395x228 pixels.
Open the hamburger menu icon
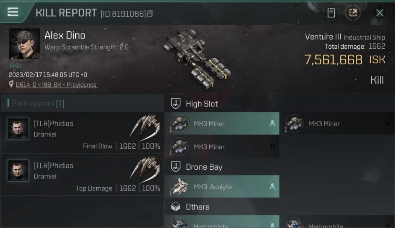tap(13, 12)
